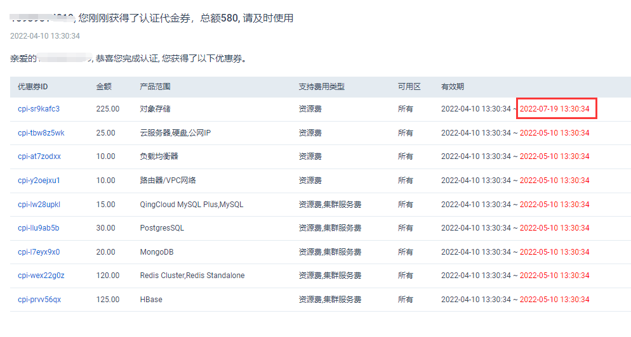Select the cpi-y2oejxu1 coupon link
Screen dimensions: 631x337
point(39,181)
